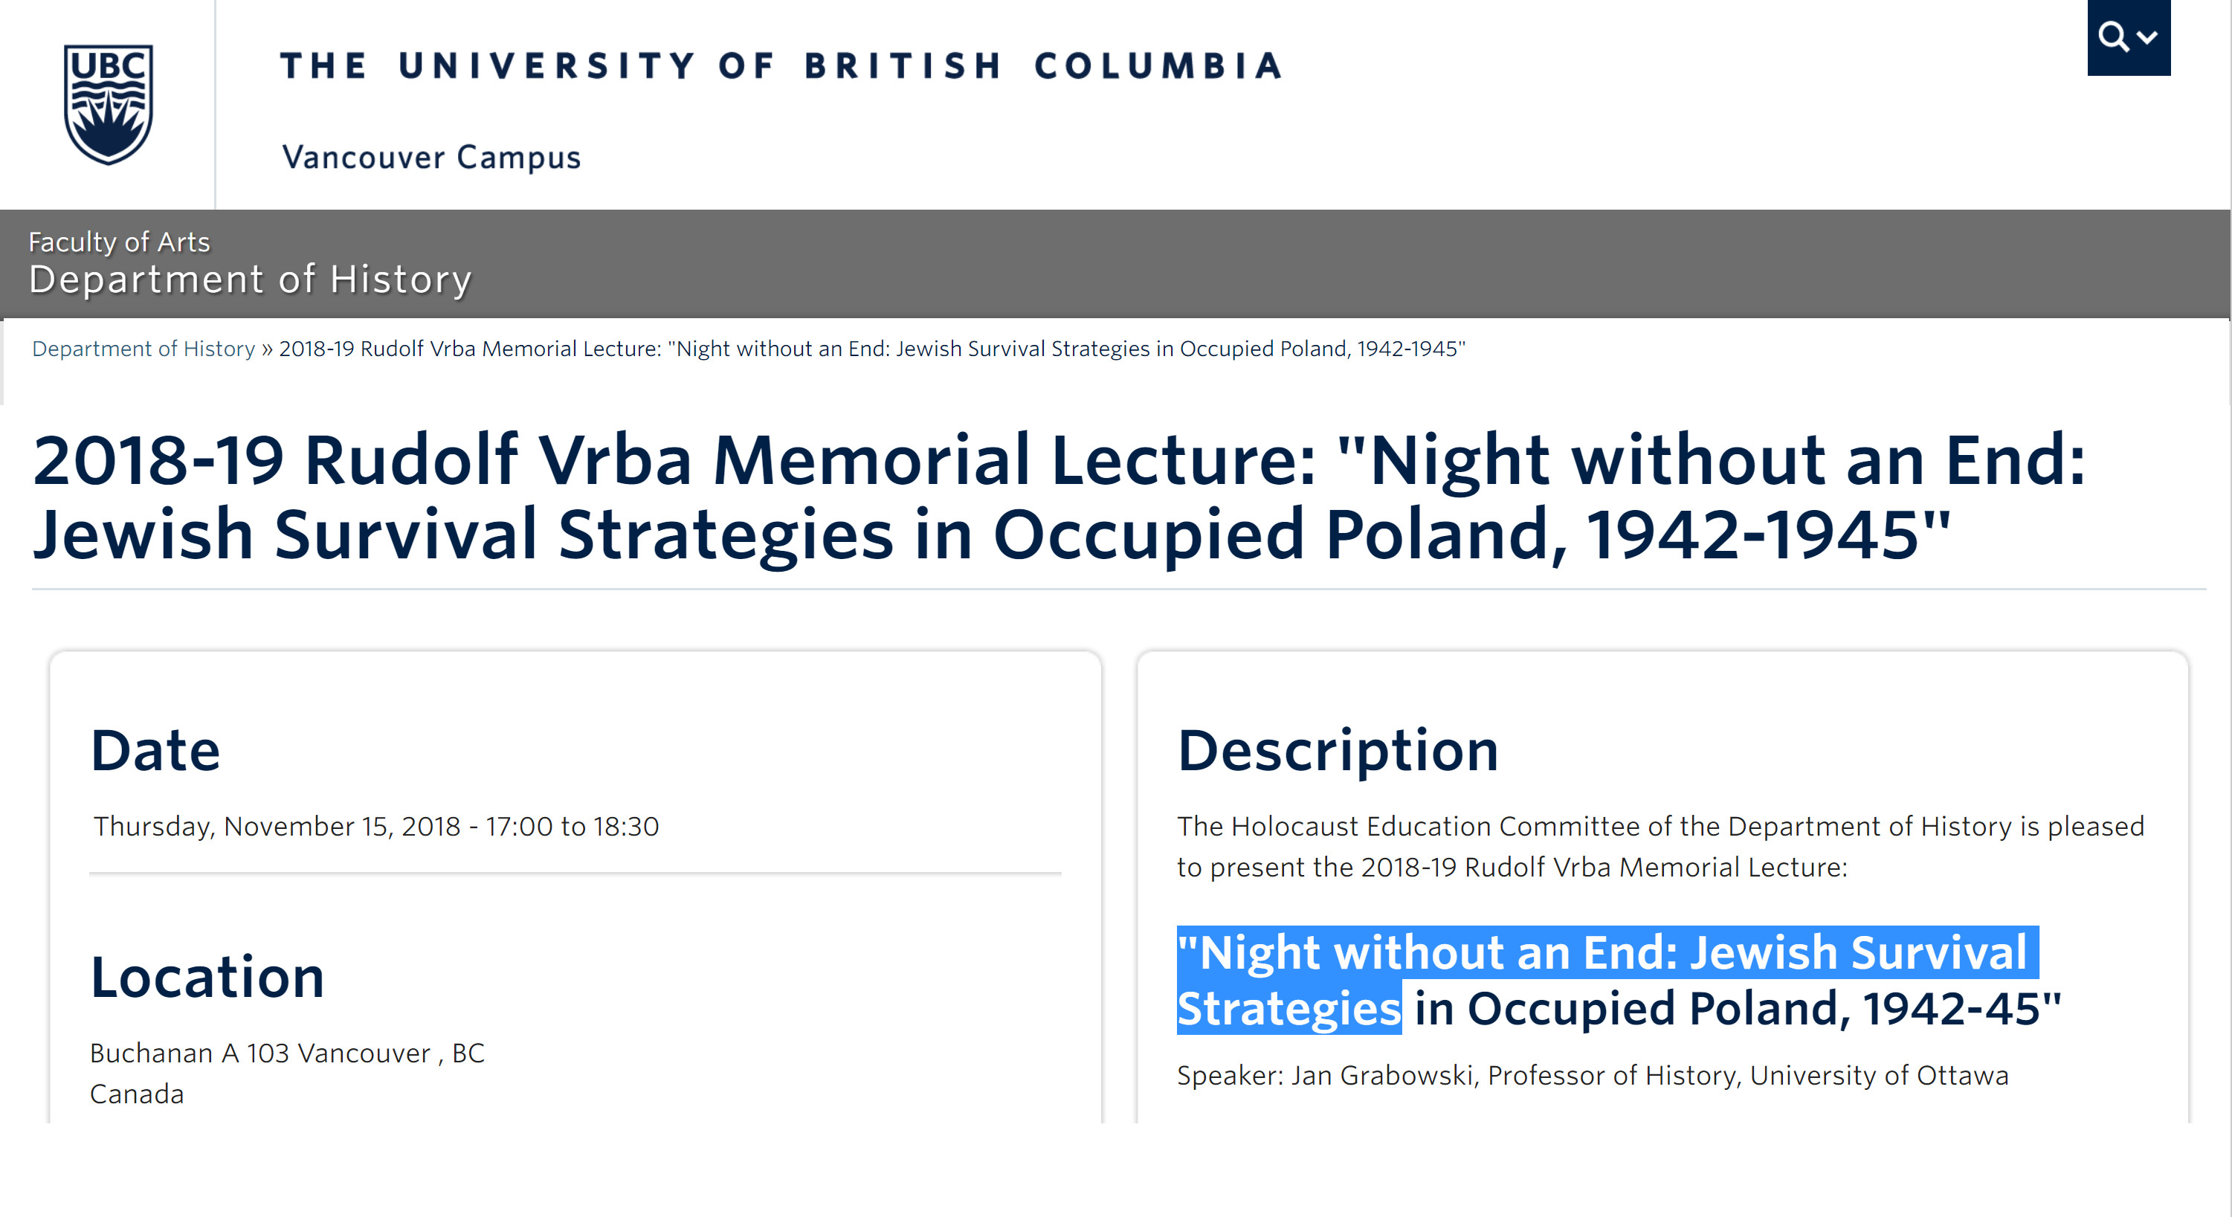Click the 'Location' section heading

click(208, 977)
